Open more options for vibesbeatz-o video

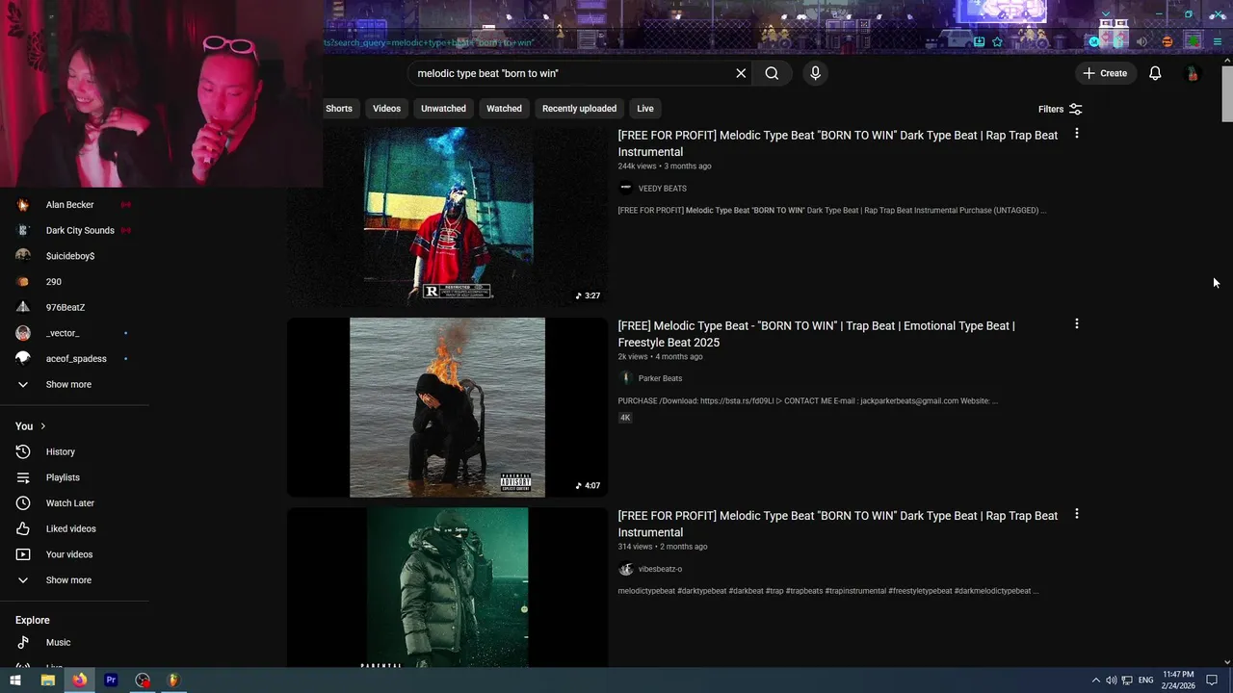[1077, 514]
